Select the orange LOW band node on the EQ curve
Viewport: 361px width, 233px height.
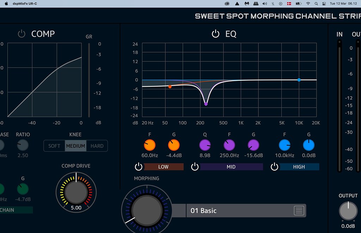[170, 86]
